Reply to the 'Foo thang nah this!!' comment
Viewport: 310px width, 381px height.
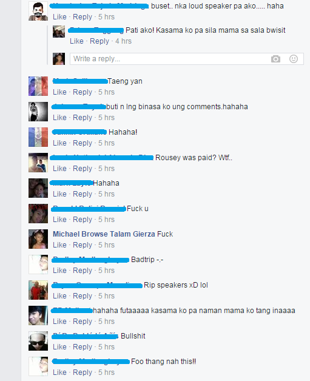pos(83,373)
